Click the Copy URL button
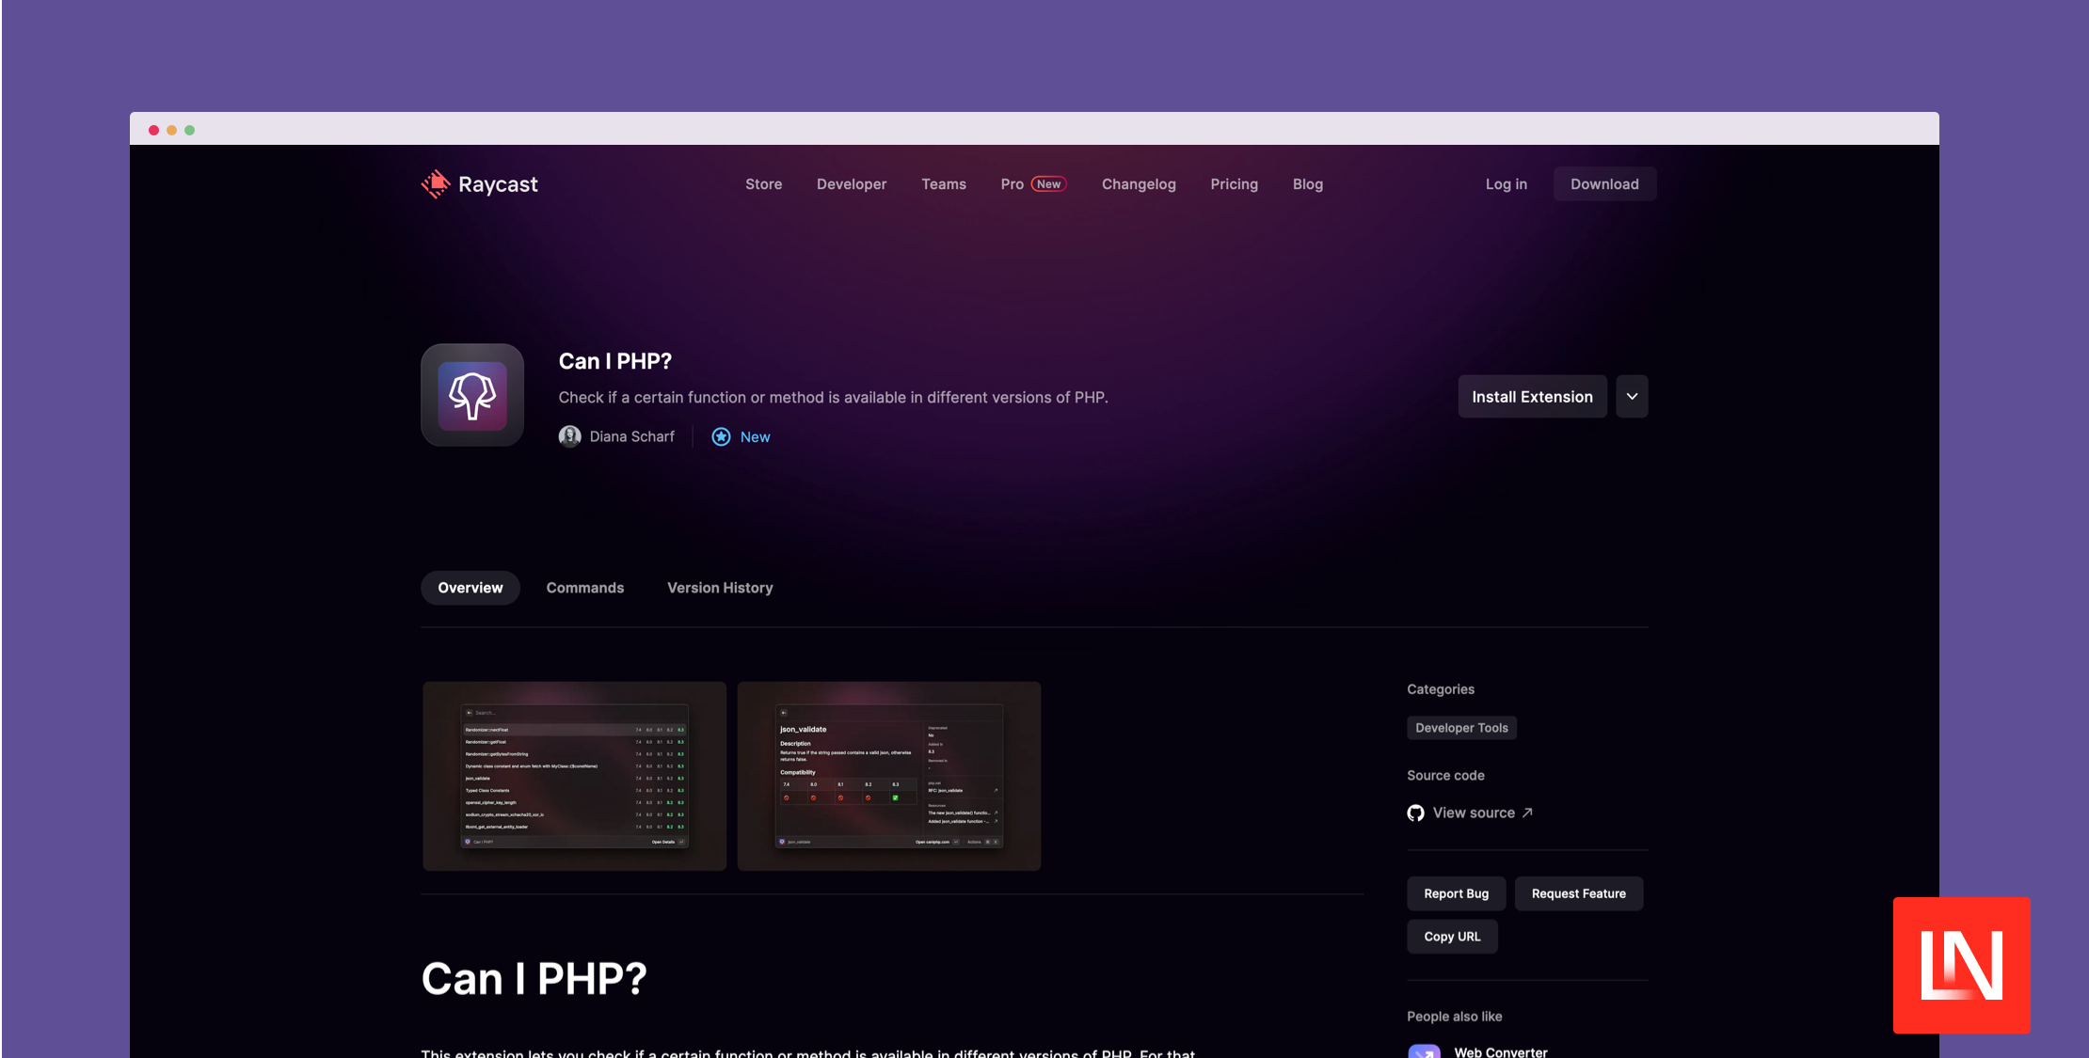The height and width of the screenshot is (1058, 2089). (1452, 937)
